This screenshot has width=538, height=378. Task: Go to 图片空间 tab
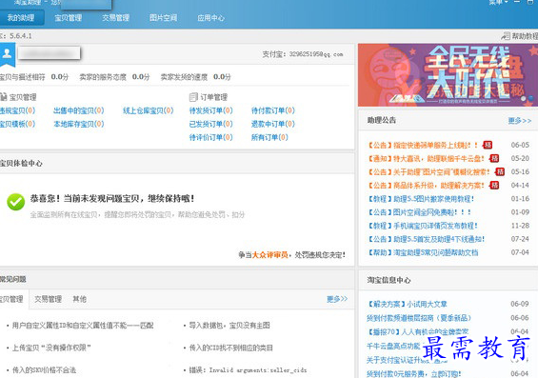164,18
